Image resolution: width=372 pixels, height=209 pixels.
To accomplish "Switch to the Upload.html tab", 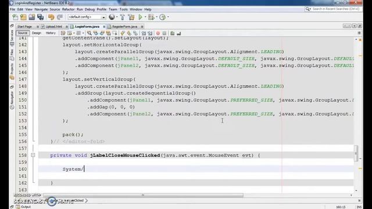I will tap(53, 27).
